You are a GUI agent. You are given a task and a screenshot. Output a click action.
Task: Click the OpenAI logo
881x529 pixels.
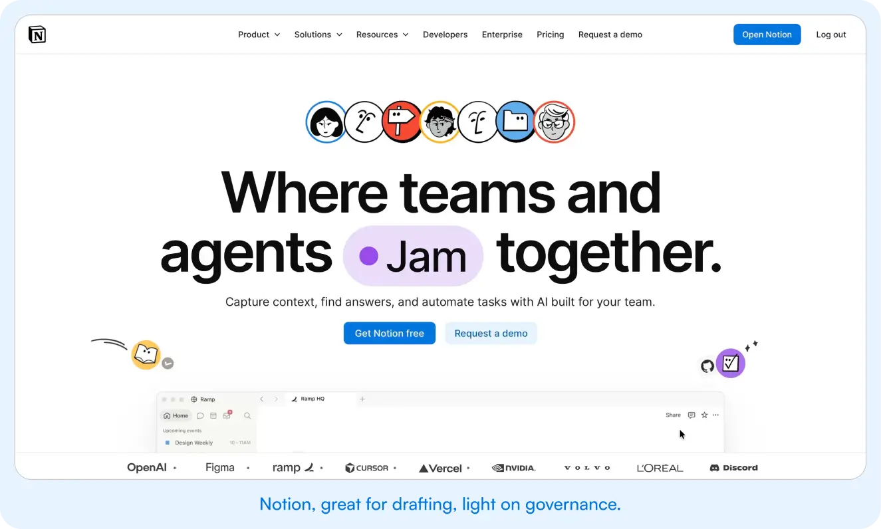pos(147,468)
